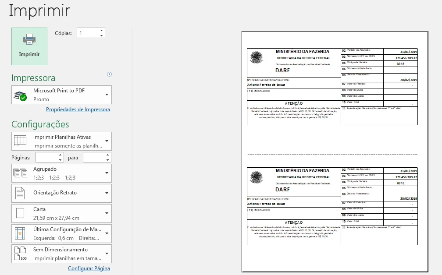Open the Agrupado collation dropdown
The image size is (442, 275).
click(x=107, y=173)
